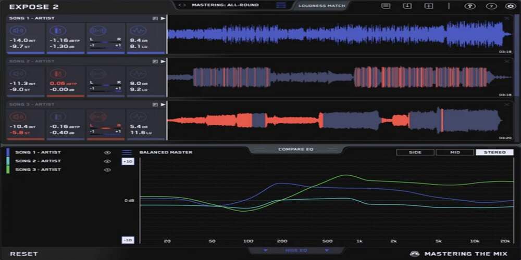Click the +10 EQ scale button
The width and height of the screenshot is (521, 260).
click(x=128, y=162)
